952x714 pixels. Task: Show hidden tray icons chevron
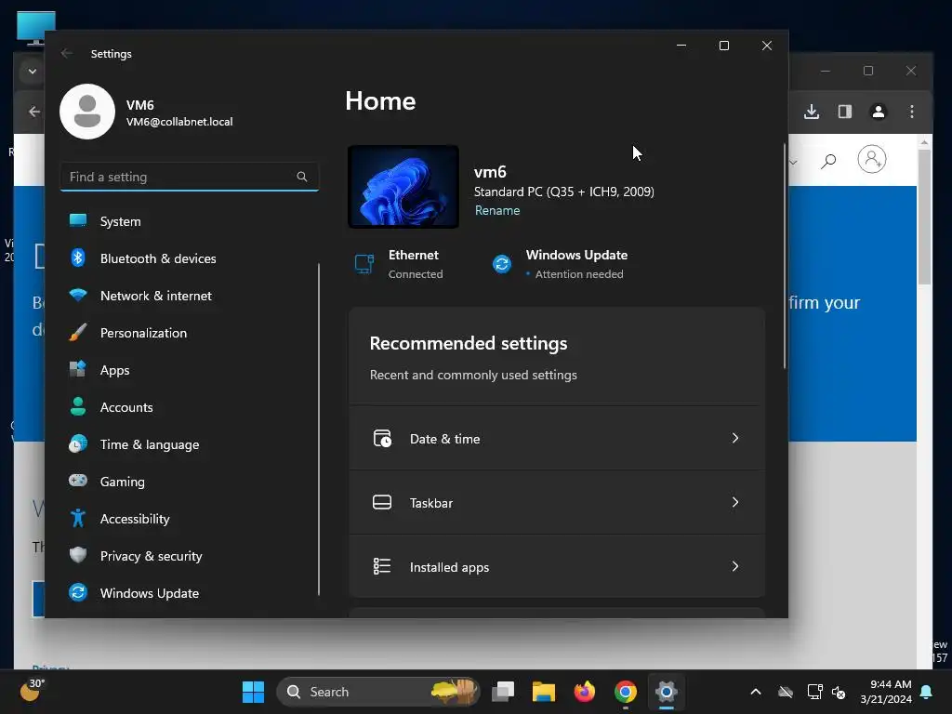(x=756, y=692)
